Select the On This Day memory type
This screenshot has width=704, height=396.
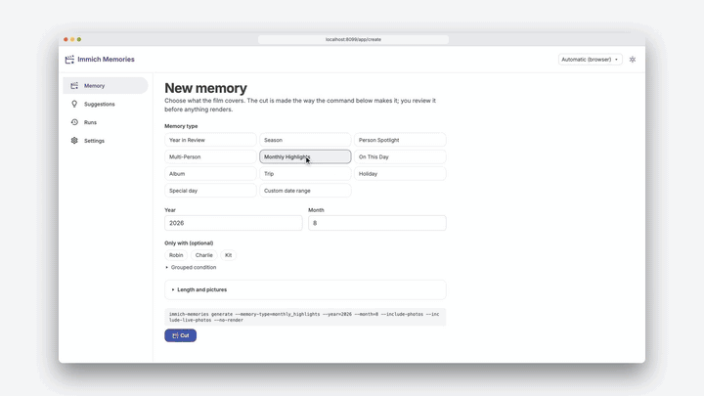[400, 156]
